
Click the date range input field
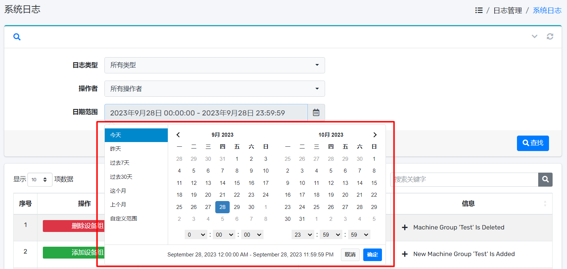(206, 113)
